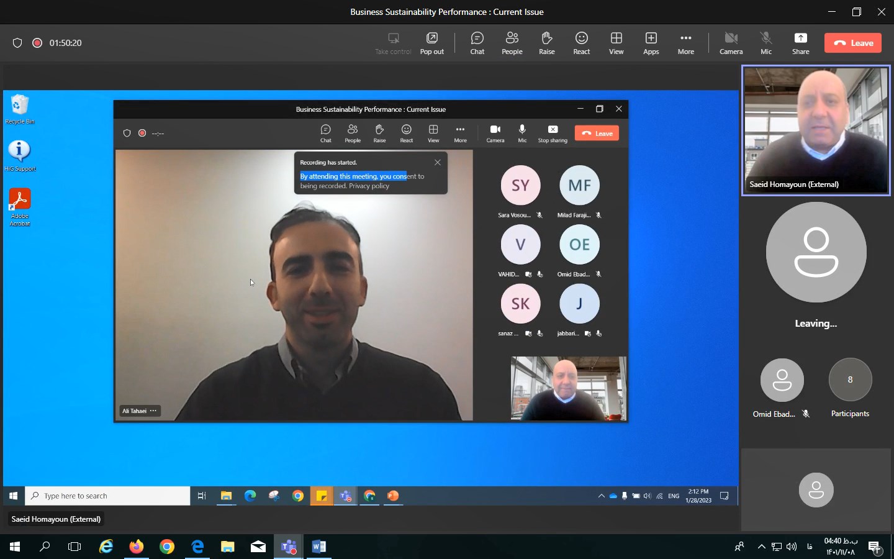The image size is (894, 559).
Task: Open local volume control in tray
Action: (x=792, y=547)
